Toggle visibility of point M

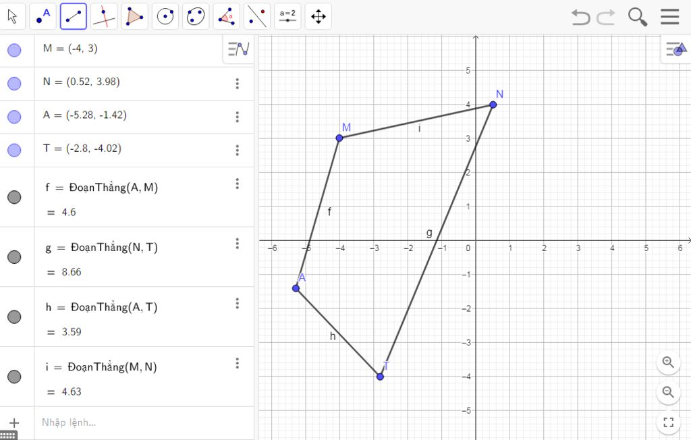pyautogui.click(x=15, y=50)
